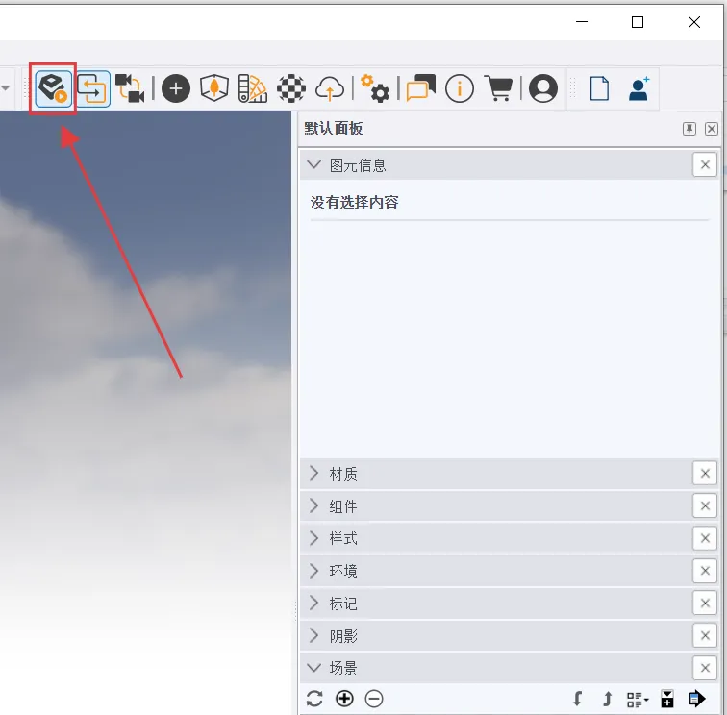Add a scene with the plus button
Viewport: 727px width, 715px height.
pyautogui.click(x=344, y=699)
